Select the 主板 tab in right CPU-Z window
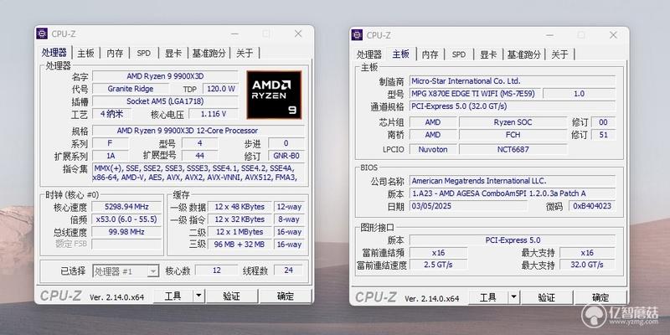 (401, 54)
